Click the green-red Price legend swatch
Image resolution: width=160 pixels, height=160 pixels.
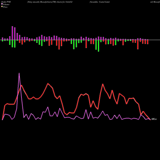(x=2, y=7)
